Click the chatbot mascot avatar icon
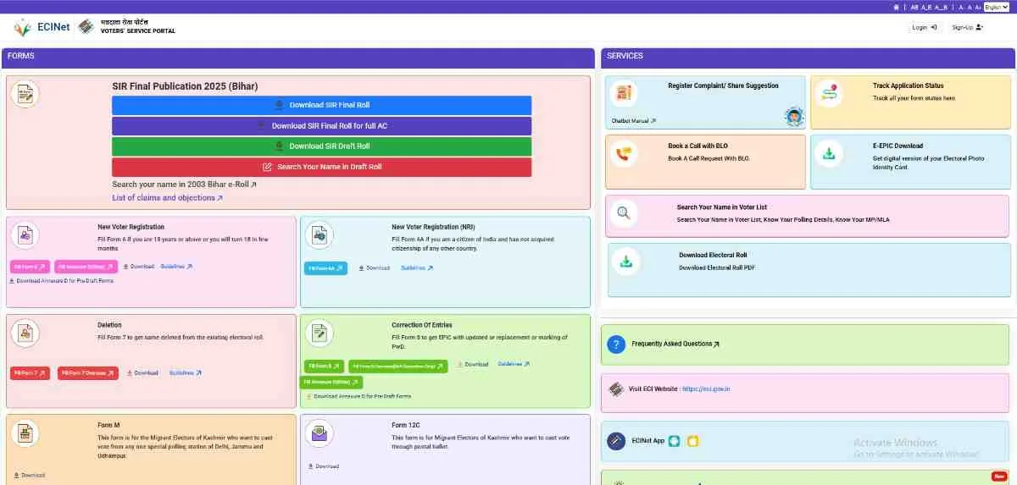The width and height of the screenshot is (1017, 485). (794, 117)
